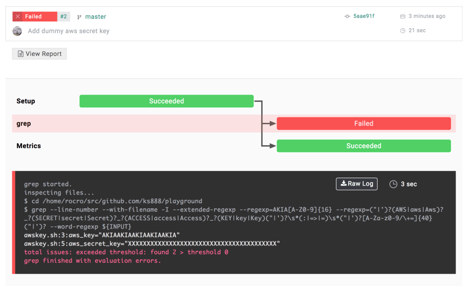Open the View Report button

(x=39, y=54)
